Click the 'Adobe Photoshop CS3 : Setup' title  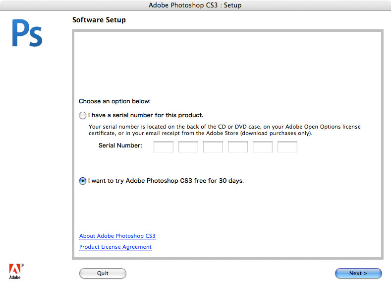195,5
